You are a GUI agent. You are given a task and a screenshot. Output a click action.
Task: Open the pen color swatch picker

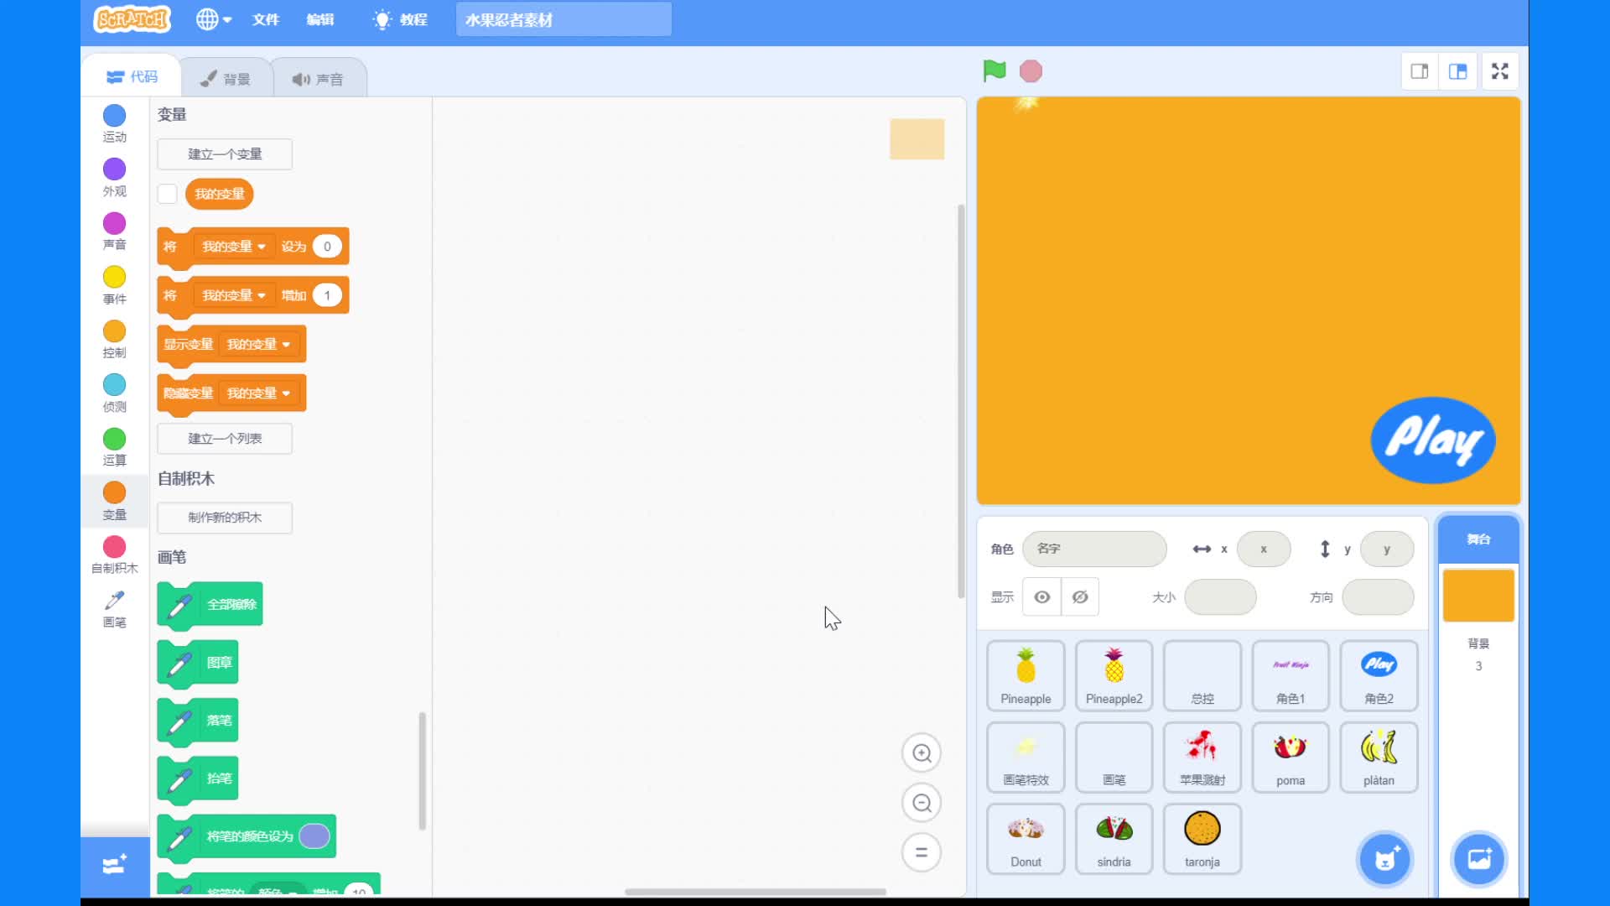point(314,836)
